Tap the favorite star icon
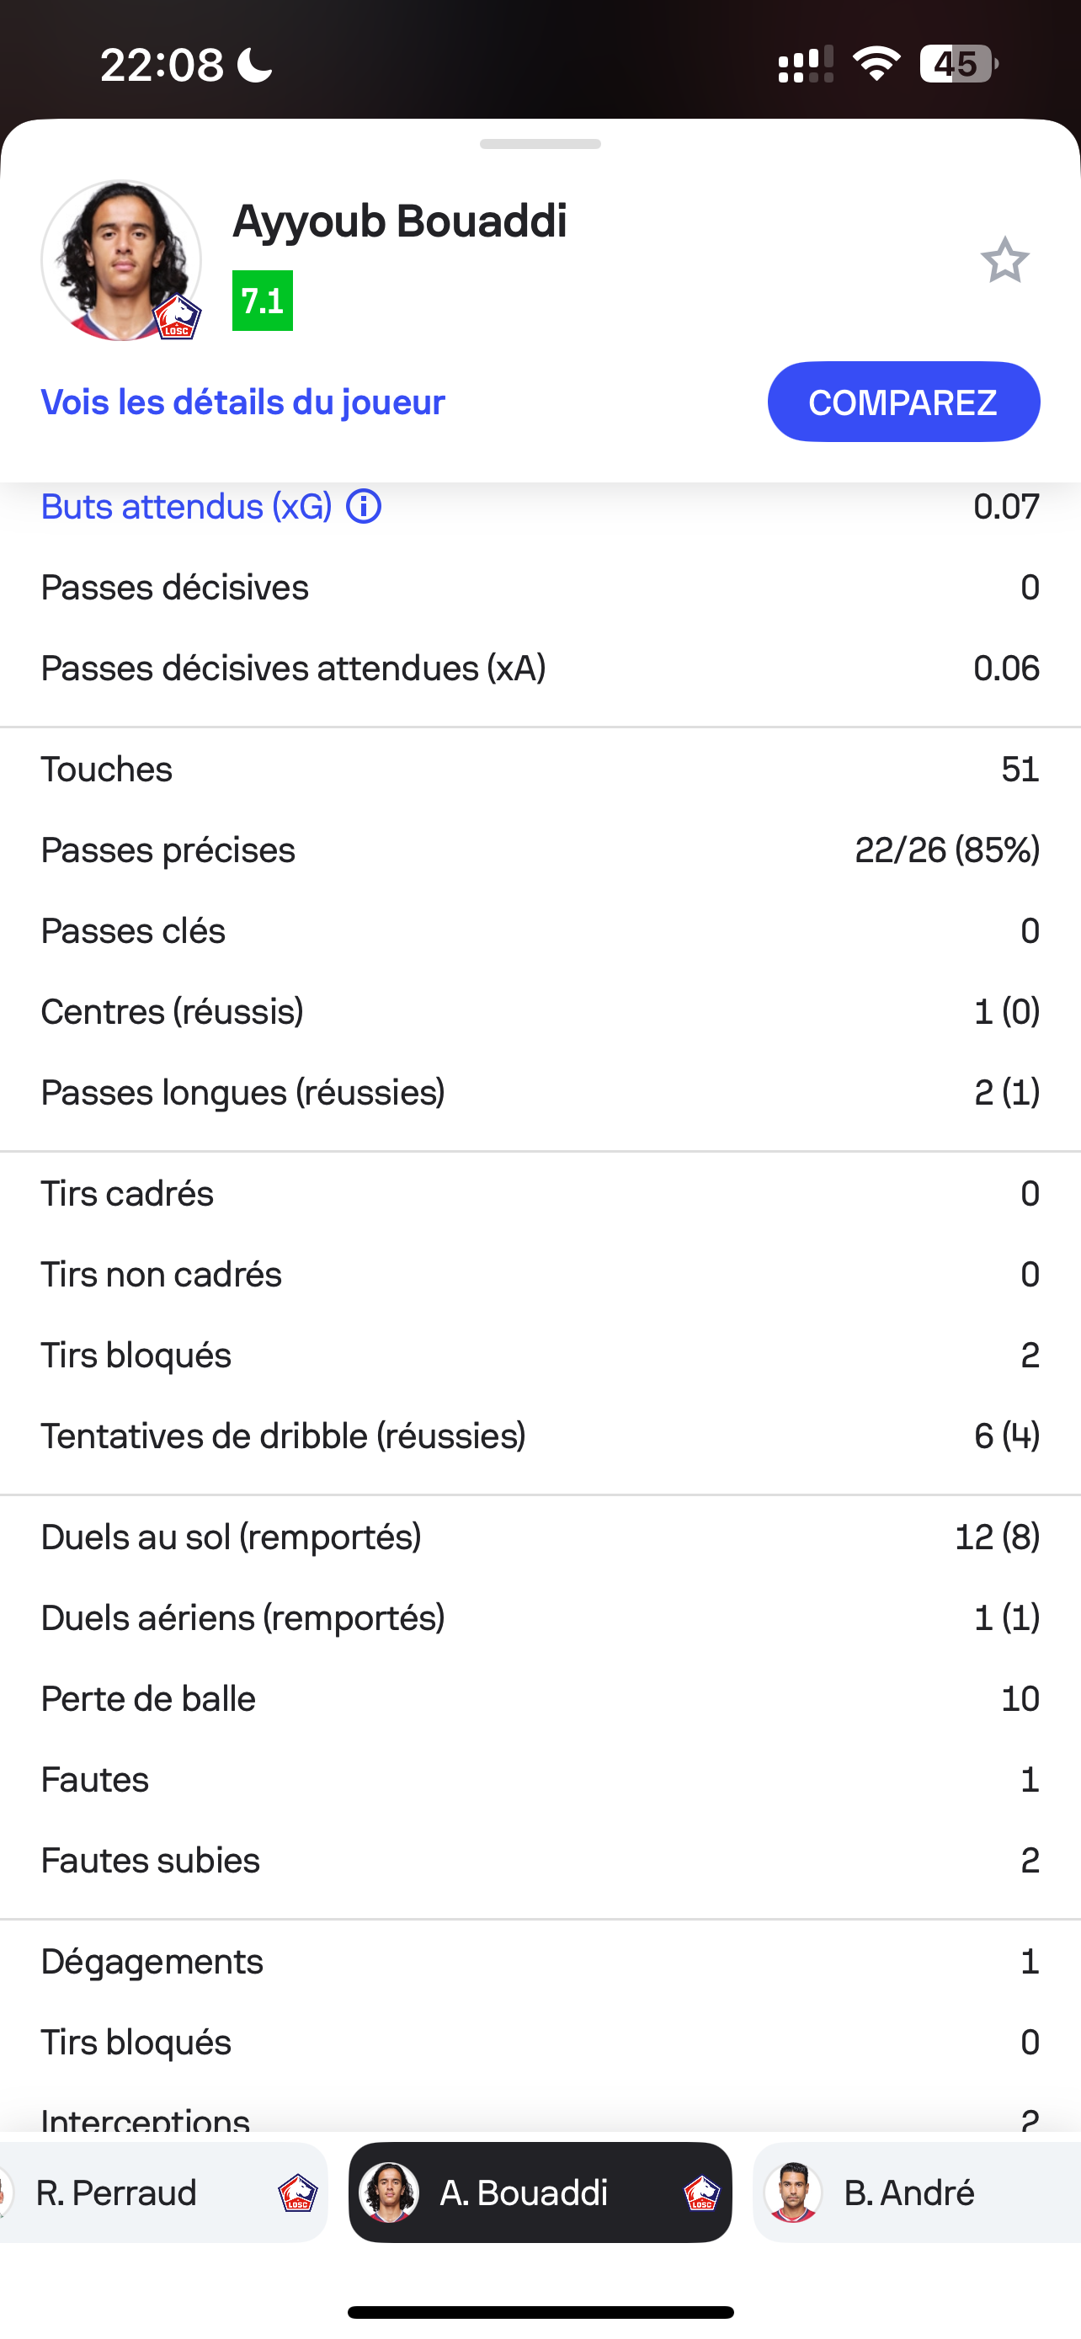 (x=1004, y=261)
